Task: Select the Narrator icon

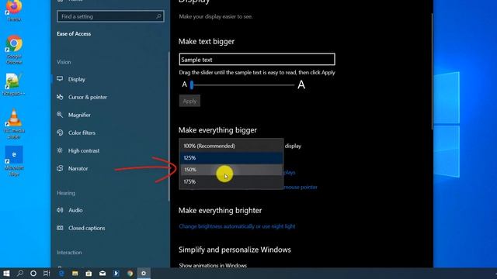Action: [x=60, y=168]
